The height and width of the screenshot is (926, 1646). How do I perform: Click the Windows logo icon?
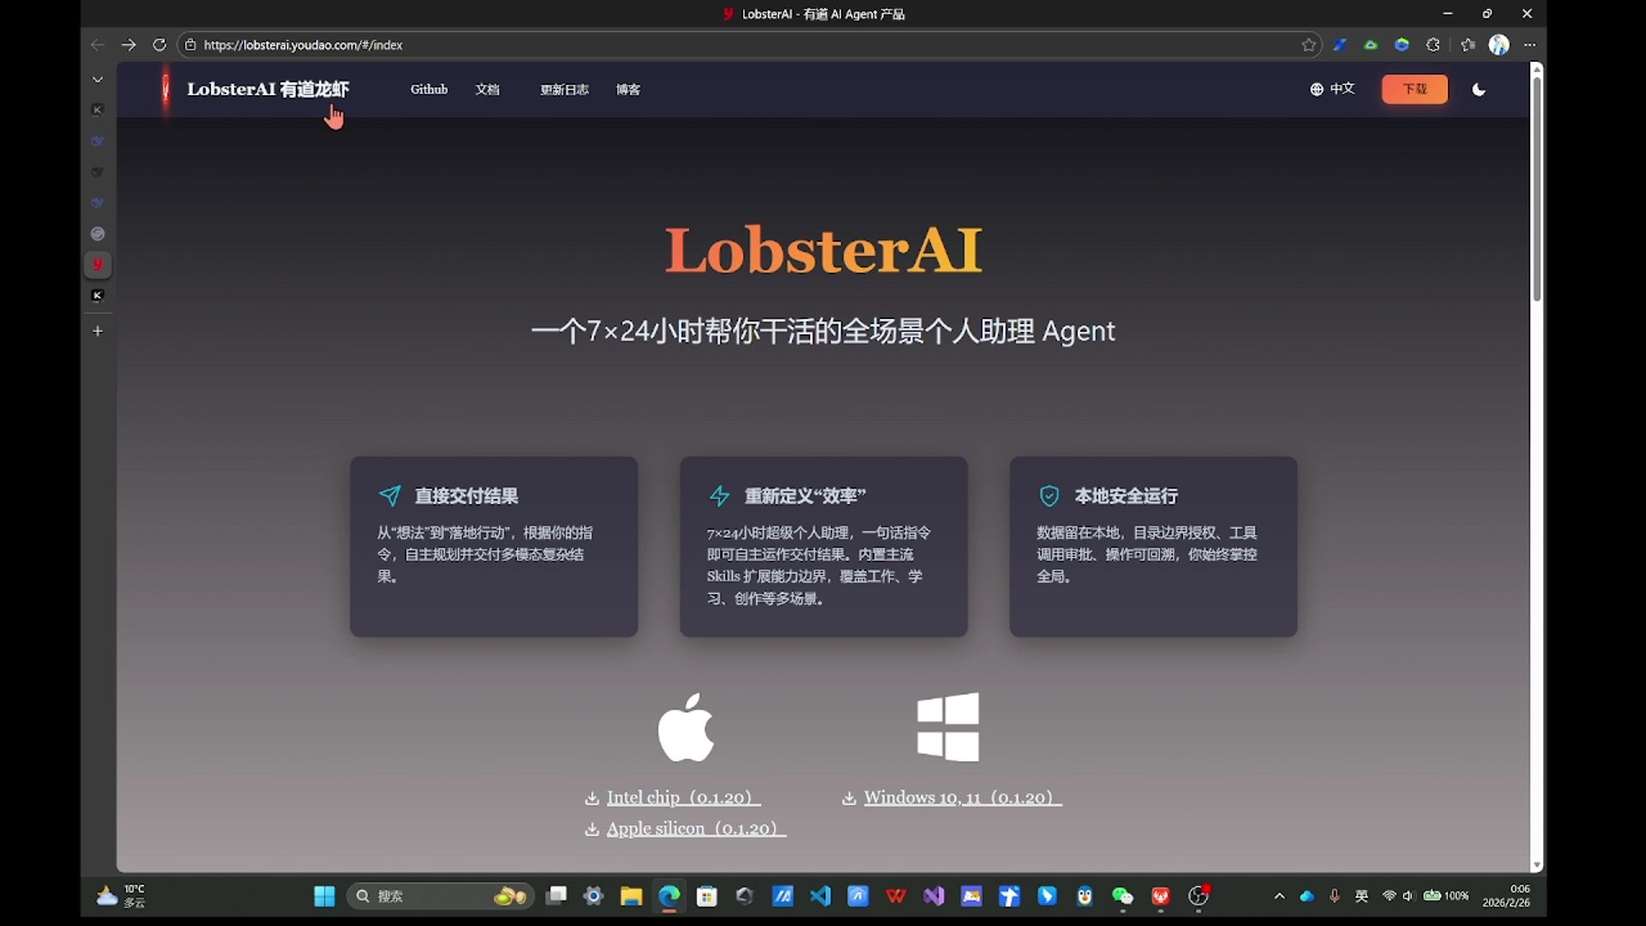947,727
